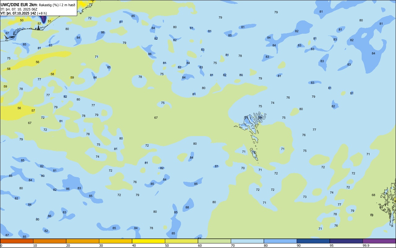Viewport: 396px width, 248px height.
Task: Click the 0–10 dark orange legend swatch
Action: pos(17,241)
